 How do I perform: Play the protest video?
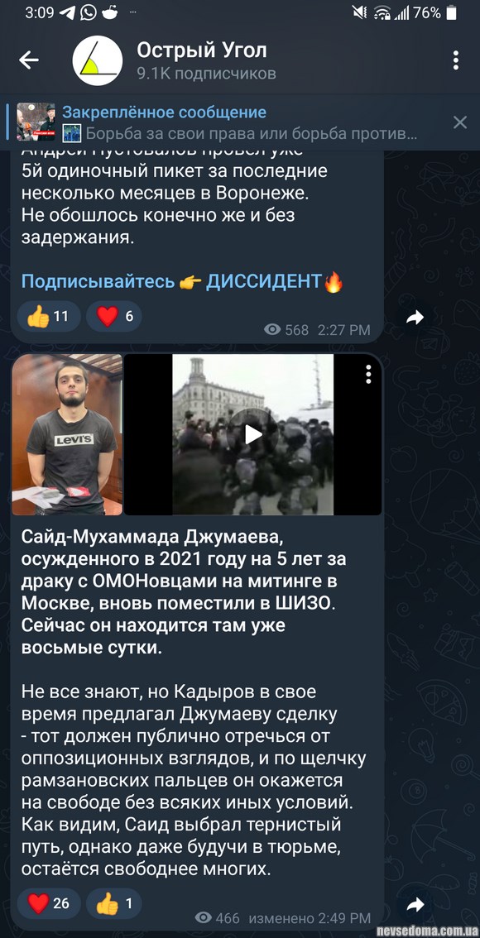(253, 434)
